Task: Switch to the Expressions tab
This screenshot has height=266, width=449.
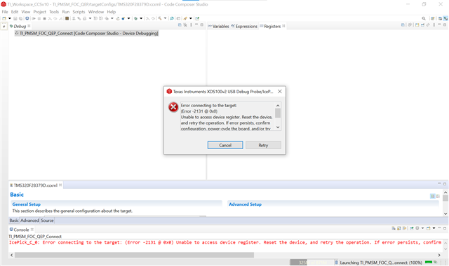Action: click(x=244, y=26)
